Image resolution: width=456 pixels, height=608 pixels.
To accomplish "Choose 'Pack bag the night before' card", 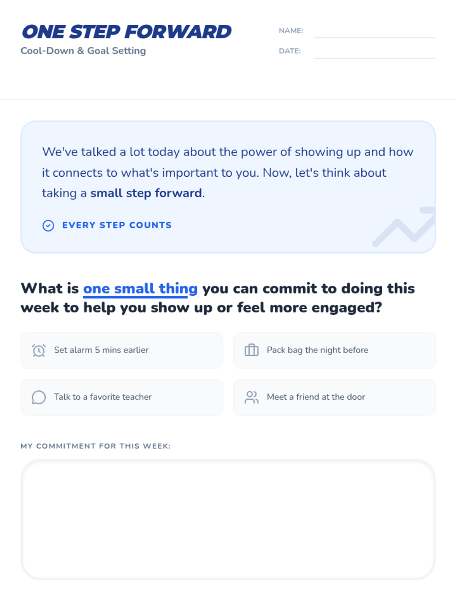I will point(334,350).
